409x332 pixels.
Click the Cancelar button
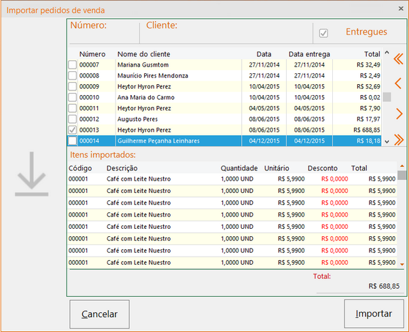click(99, 314)
